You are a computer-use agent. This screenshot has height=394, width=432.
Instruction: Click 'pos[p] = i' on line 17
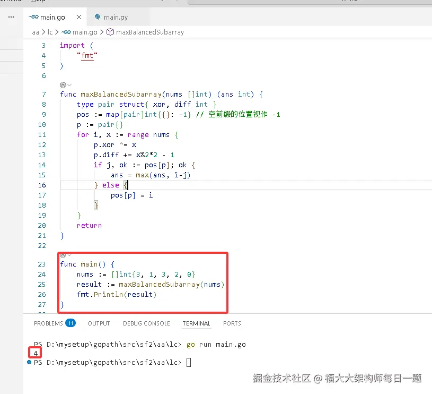click(x=131, y=195)
